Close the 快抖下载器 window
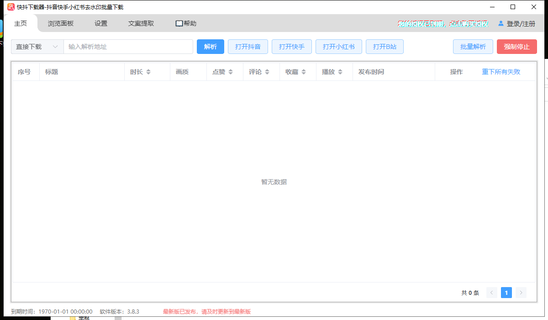Viewport: 548px width, 320px height. (x=534, y=7)
